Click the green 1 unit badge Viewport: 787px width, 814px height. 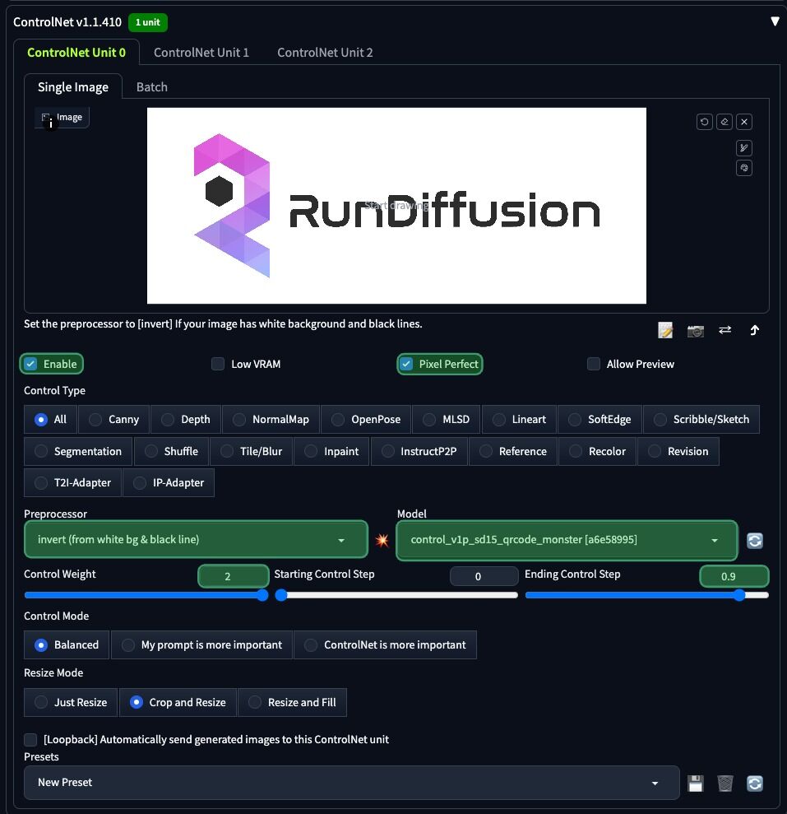[148, 22]
